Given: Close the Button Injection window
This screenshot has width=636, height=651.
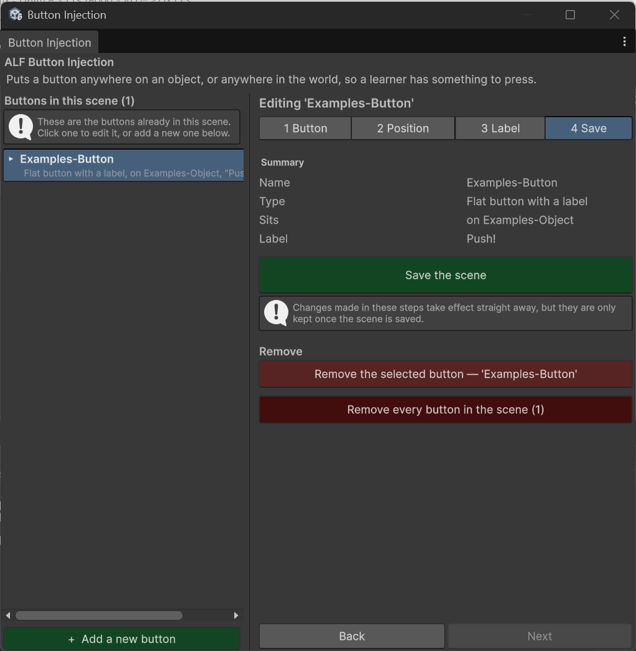Looking at the screenshot, I should (x=614, y=15).
